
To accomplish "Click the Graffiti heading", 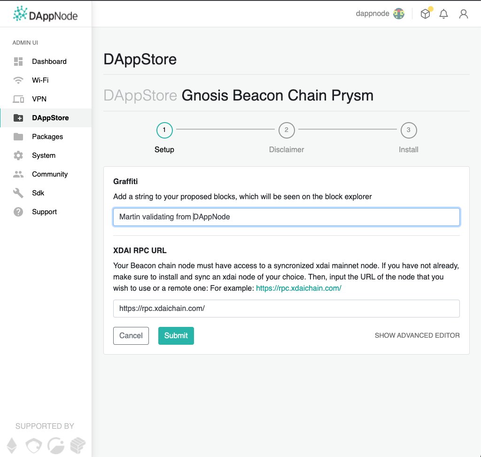I will point(125,182).
